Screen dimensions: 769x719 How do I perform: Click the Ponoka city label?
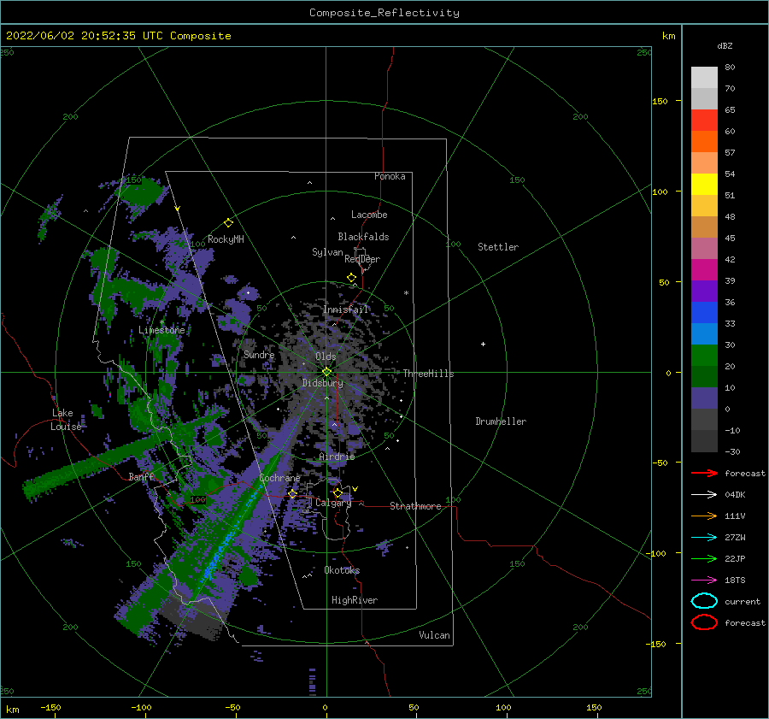[x=390, y=176]
